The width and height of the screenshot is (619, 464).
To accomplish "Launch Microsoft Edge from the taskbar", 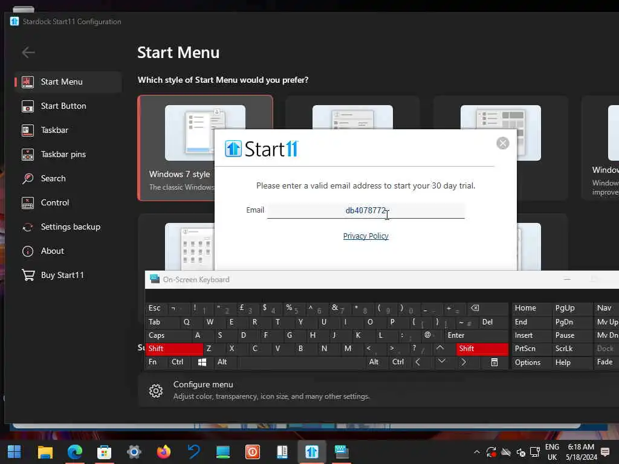I will tap(74, 451).
